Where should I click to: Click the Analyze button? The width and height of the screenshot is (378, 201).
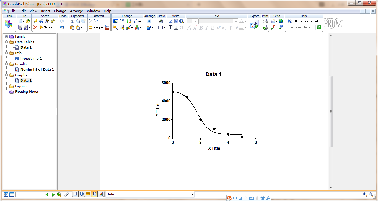(96, 27)
